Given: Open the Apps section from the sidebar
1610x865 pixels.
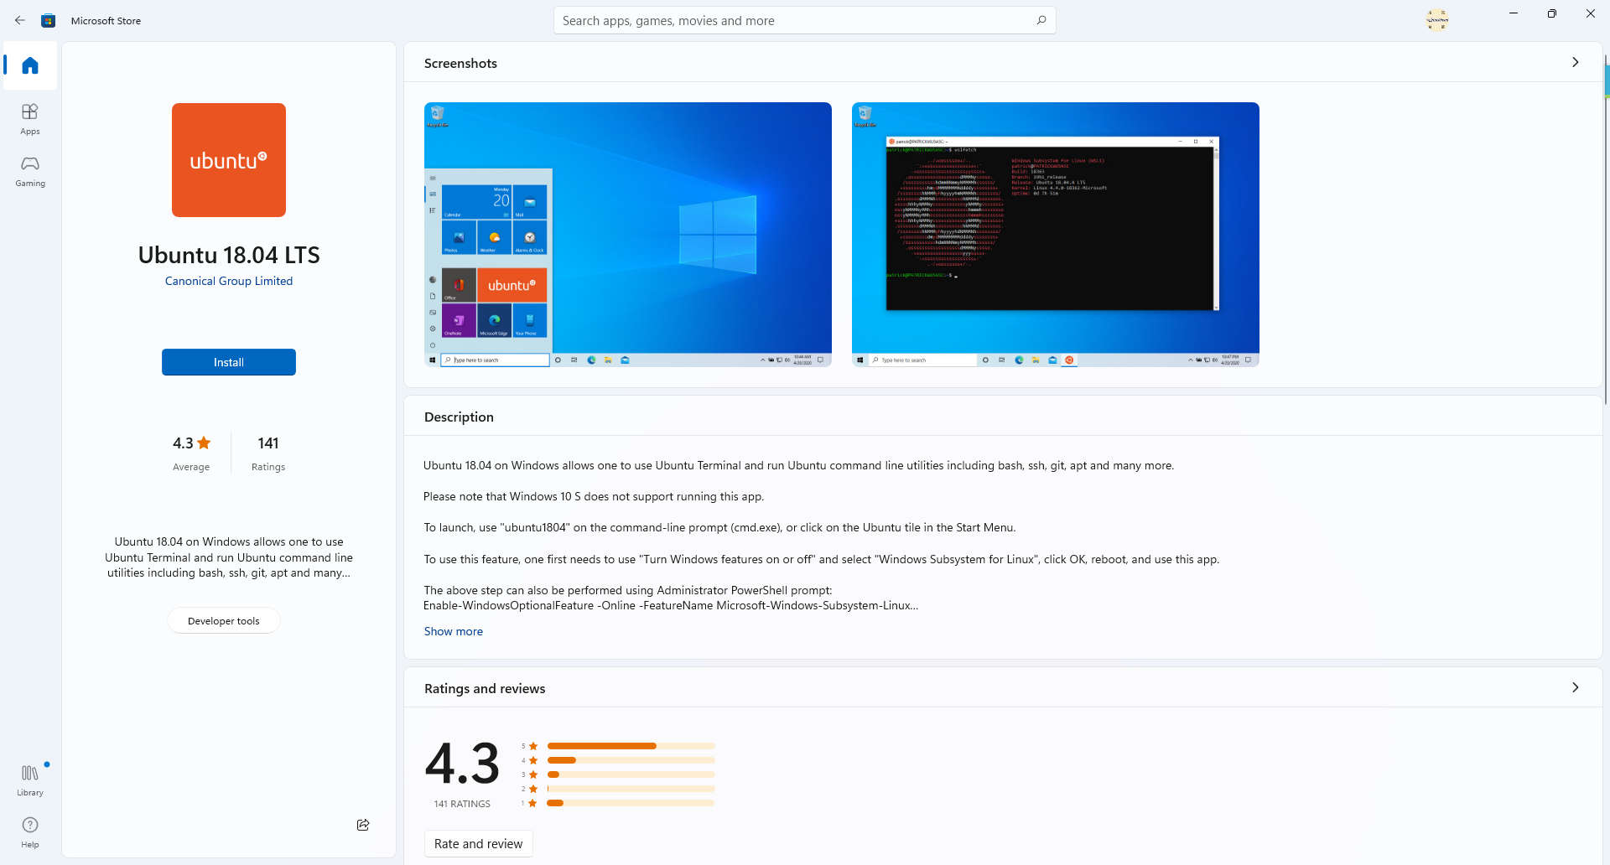Looking at the screenshot, I should (29, 117).
